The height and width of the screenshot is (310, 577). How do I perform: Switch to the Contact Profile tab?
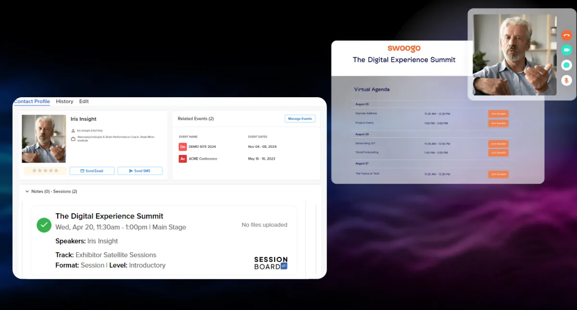(32, 102)
